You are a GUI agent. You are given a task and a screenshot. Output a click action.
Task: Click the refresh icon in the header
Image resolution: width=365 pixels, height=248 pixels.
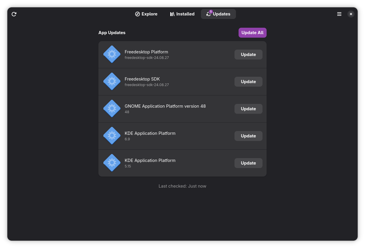(14, 14)
